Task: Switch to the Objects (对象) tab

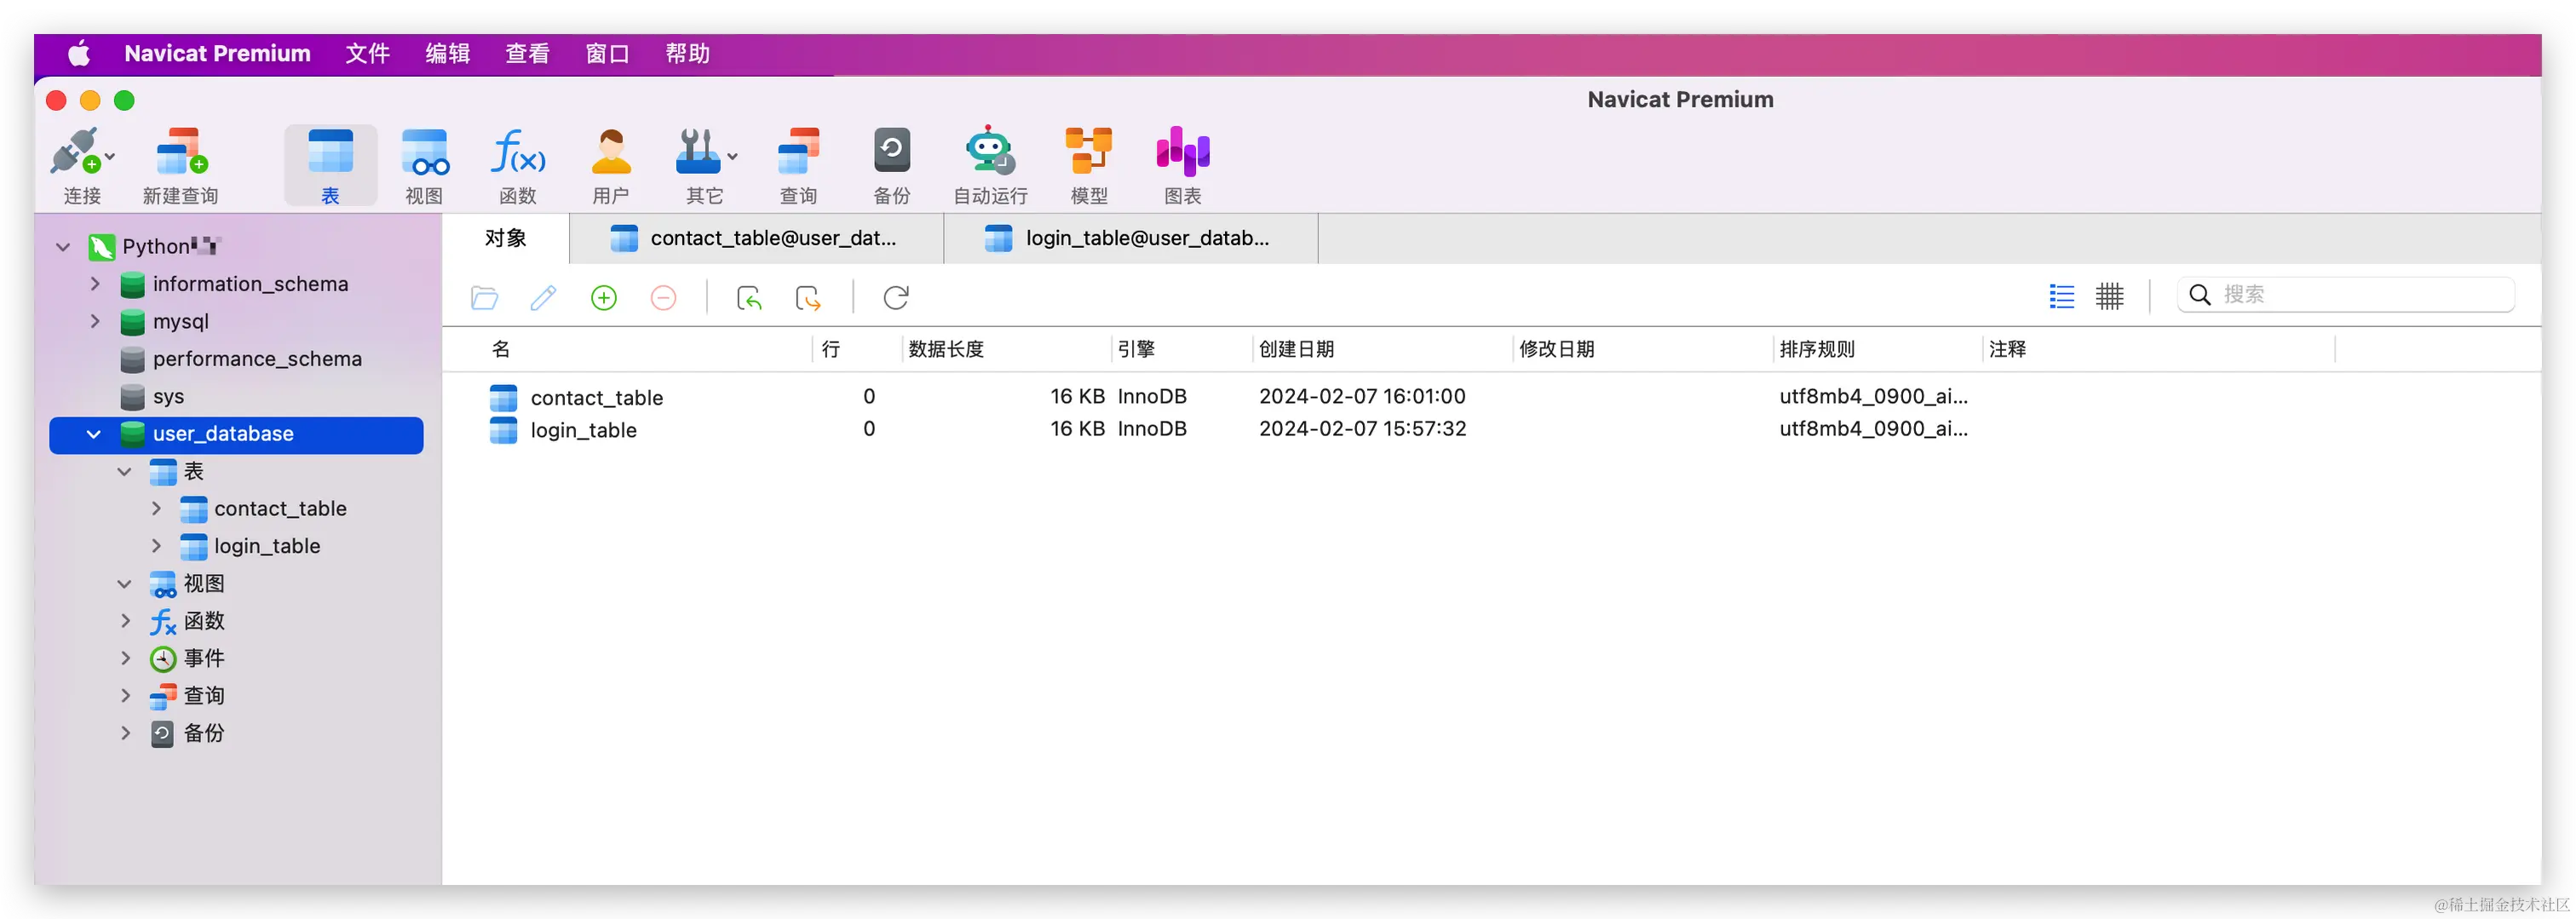Action: point(506,238)
